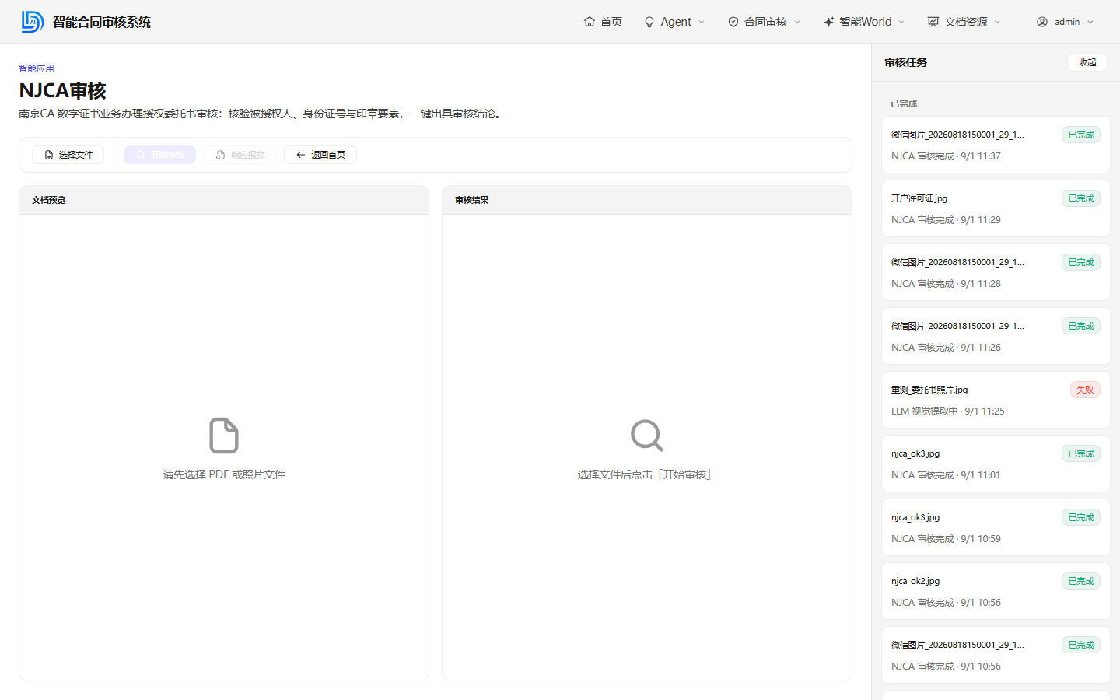Expand the 合同审核 dropdown chevron
Screen dimensions: 1120x700
797,22
